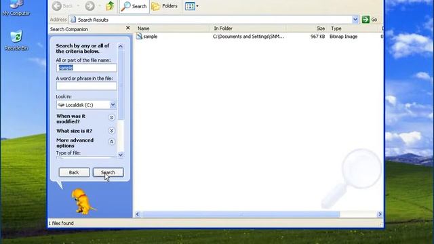Click the Bitmap Image type cell
This screenshot has width=434, height=244.
(x=343, y=37)
